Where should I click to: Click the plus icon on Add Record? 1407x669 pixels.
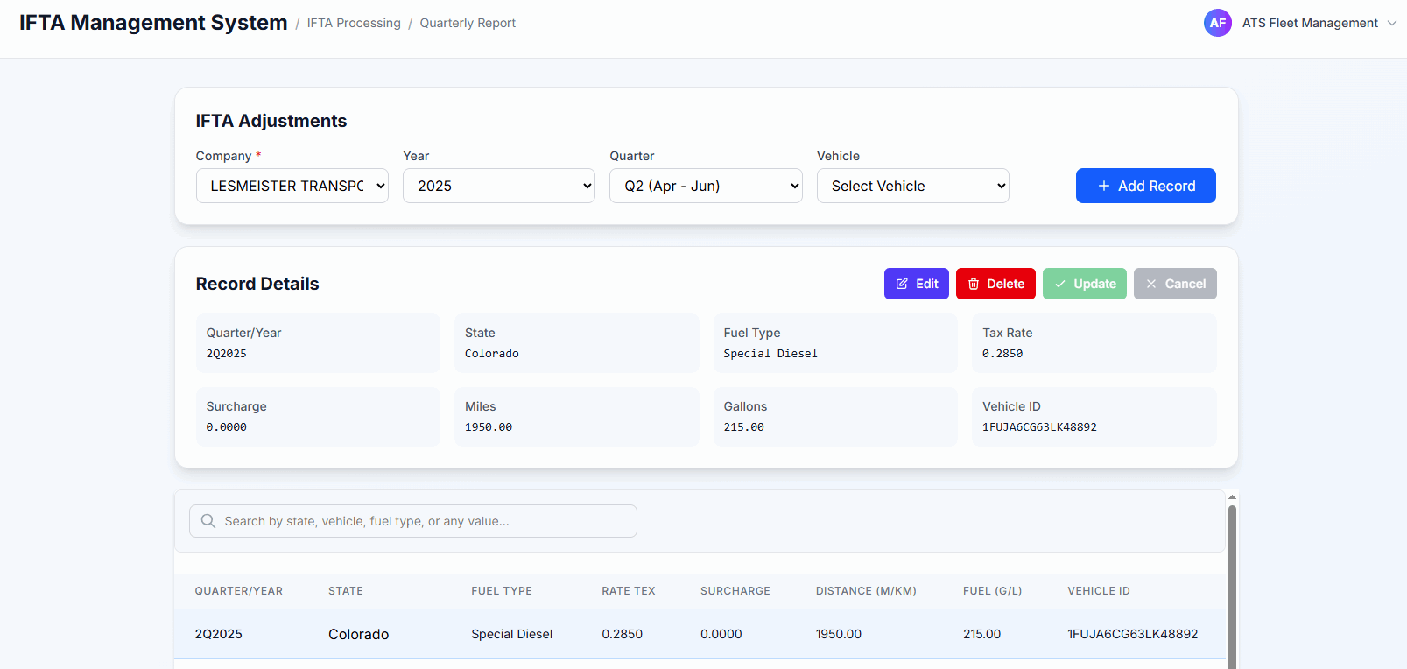coord(1104,186)
